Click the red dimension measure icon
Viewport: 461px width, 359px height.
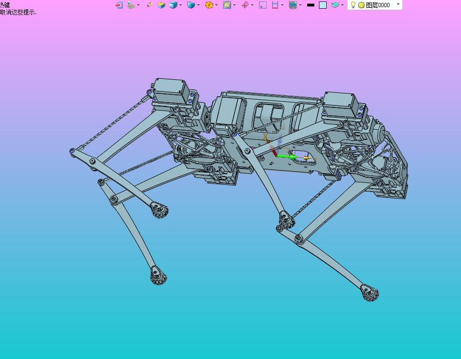[275, 5]
